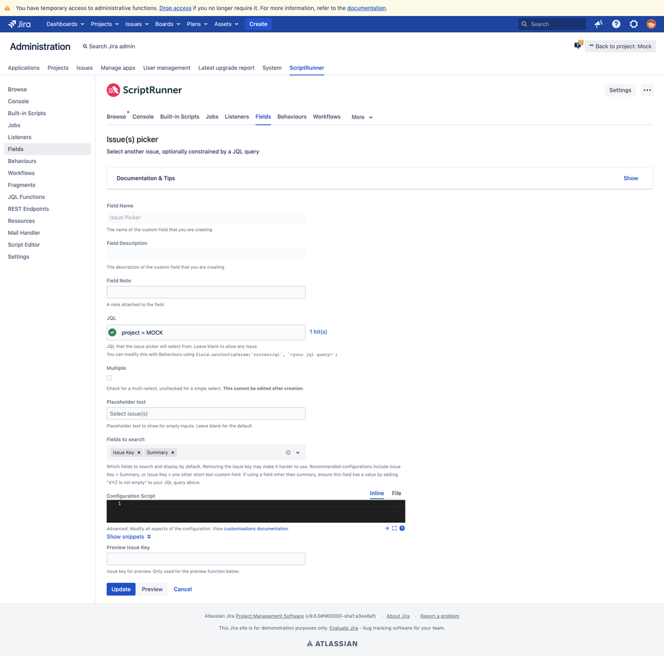
Task: Click the warning icon in admin banner
Action: click(x=7, y=8)
